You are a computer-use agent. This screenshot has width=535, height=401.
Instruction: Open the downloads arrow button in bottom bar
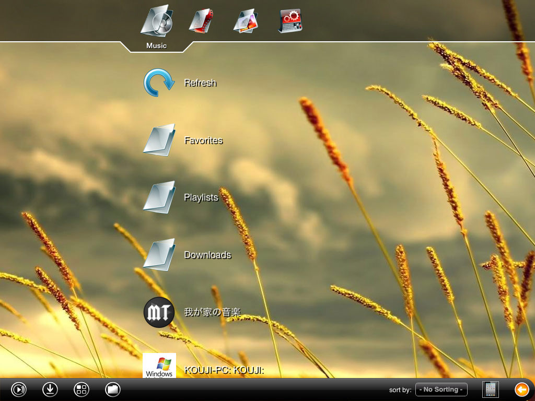click(x=50, y=390)
